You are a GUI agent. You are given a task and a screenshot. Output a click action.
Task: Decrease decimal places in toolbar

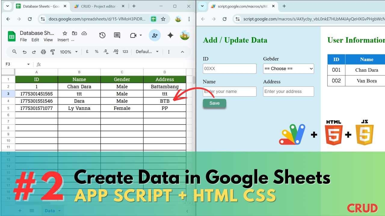[x=106, y=52]
